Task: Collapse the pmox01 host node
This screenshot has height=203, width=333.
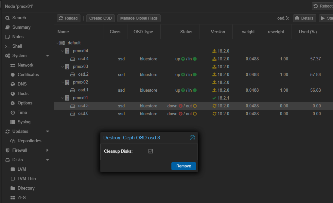Action: [x=63, y=98]
